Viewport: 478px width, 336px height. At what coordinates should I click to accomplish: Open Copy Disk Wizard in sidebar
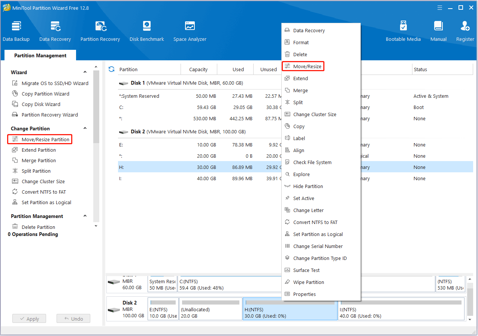pyautogui.click(x=36, y=105)
